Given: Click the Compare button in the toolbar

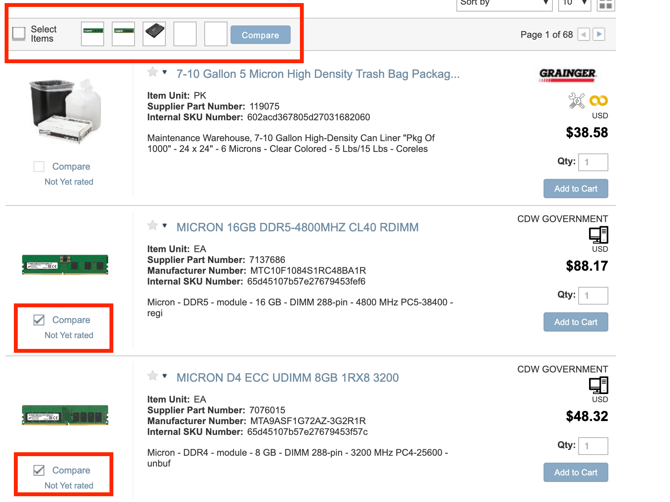Looking at the screenshot, I should click(x=260, y=35).
